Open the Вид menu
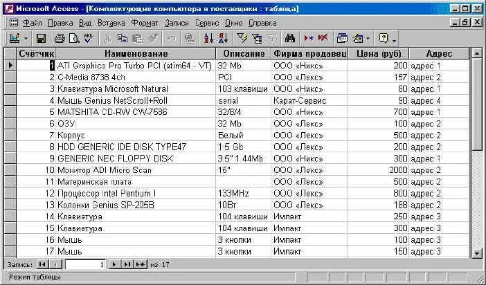The width and height of the screenshot is (486, 285). coord(85,23)
